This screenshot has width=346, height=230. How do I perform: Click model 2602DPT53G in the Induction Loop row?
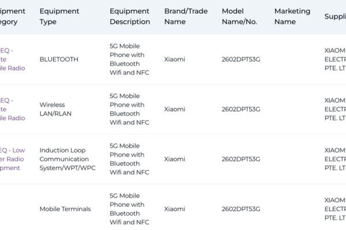click(x=240, y=159)
